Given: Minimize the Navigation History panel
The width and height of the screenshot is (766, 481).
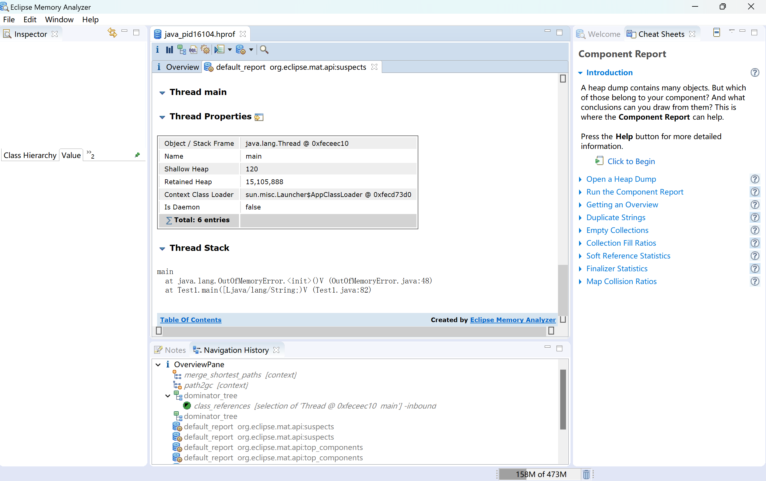Looking at the screenshot, I should click(x=547, y=347).
